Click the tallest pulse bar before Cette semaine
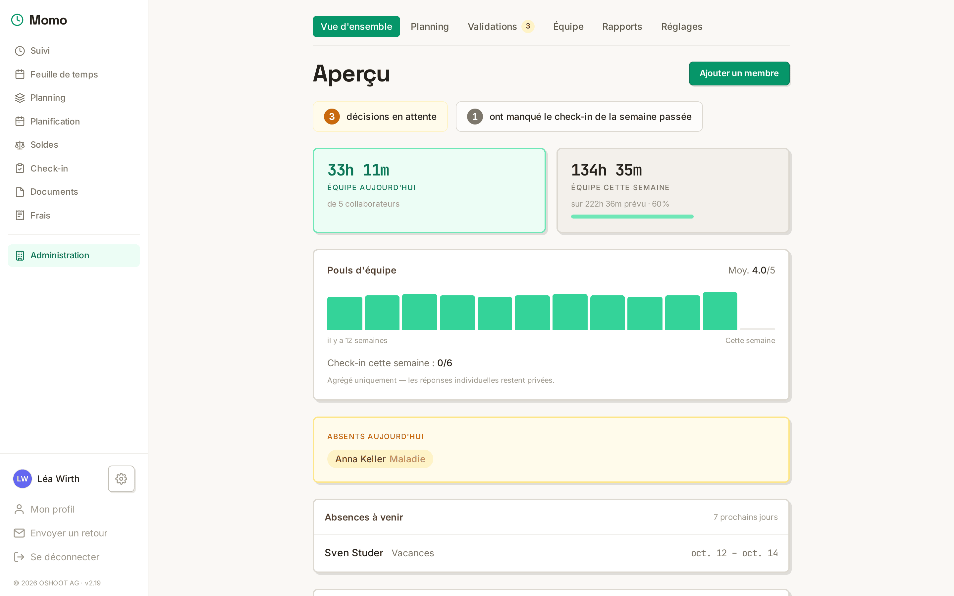This screenshot has width=954, height=596. click(720, 311)
